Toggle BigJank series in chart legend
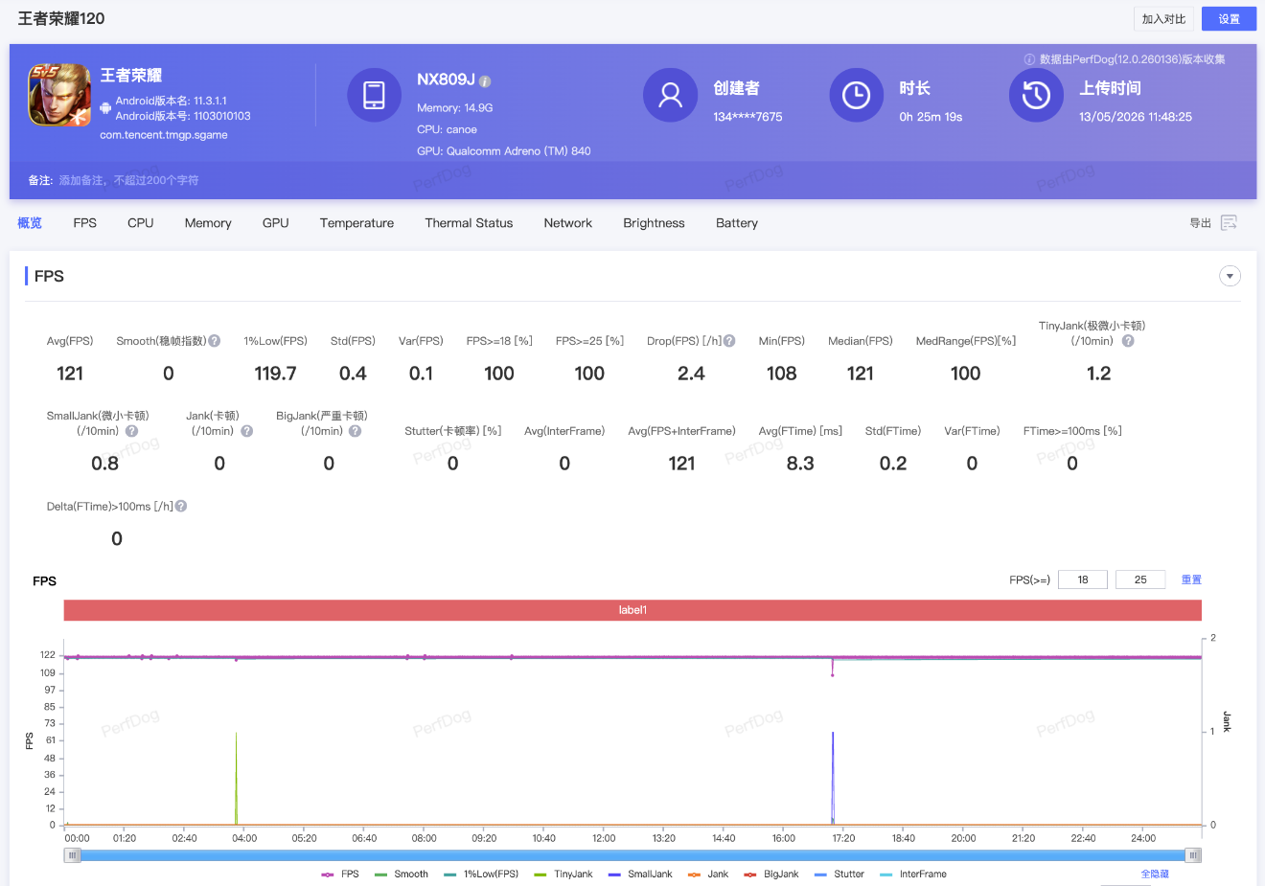1265x886 pixels. (x=771, y=875)
